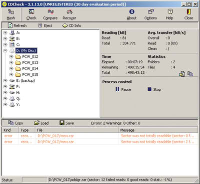The width and height of the screenshot is (200, 184).
Task: Click the PCW_015 folder icon
Action: (18, 75)
